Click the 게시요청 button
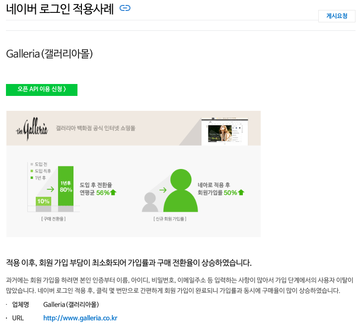 pos(337,16)
